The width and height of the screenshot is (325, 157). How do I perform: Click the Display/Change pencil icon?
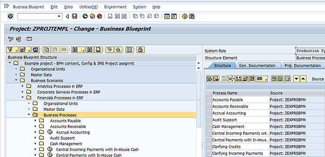pos(10,39)
